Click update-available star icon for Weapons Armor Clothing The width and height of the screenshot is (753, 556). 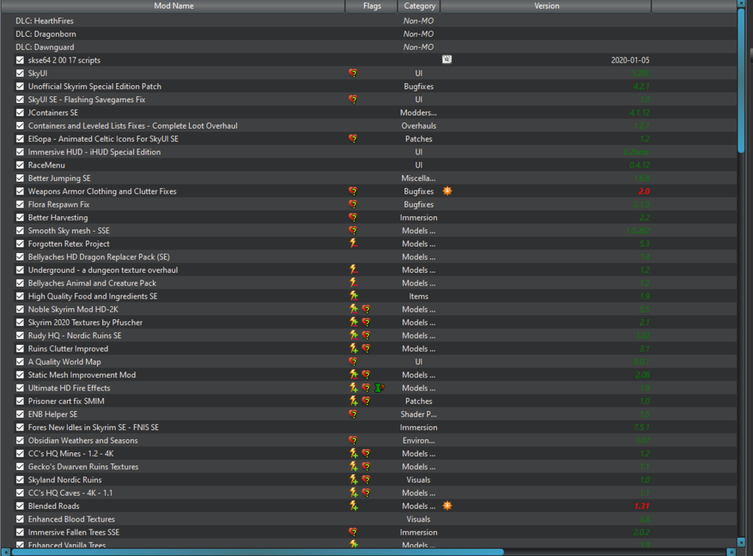click(446, 191)
